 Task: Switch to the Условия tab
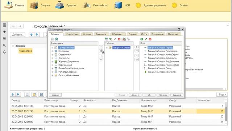click(87, 34)
